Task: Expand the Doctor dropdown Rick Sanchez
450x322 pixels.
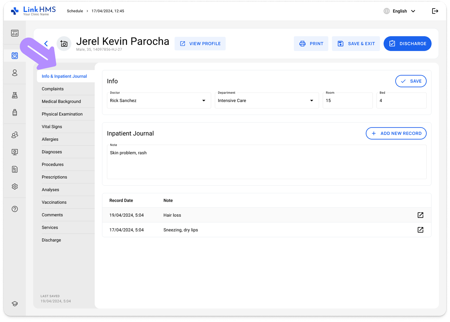Action: 159,100
